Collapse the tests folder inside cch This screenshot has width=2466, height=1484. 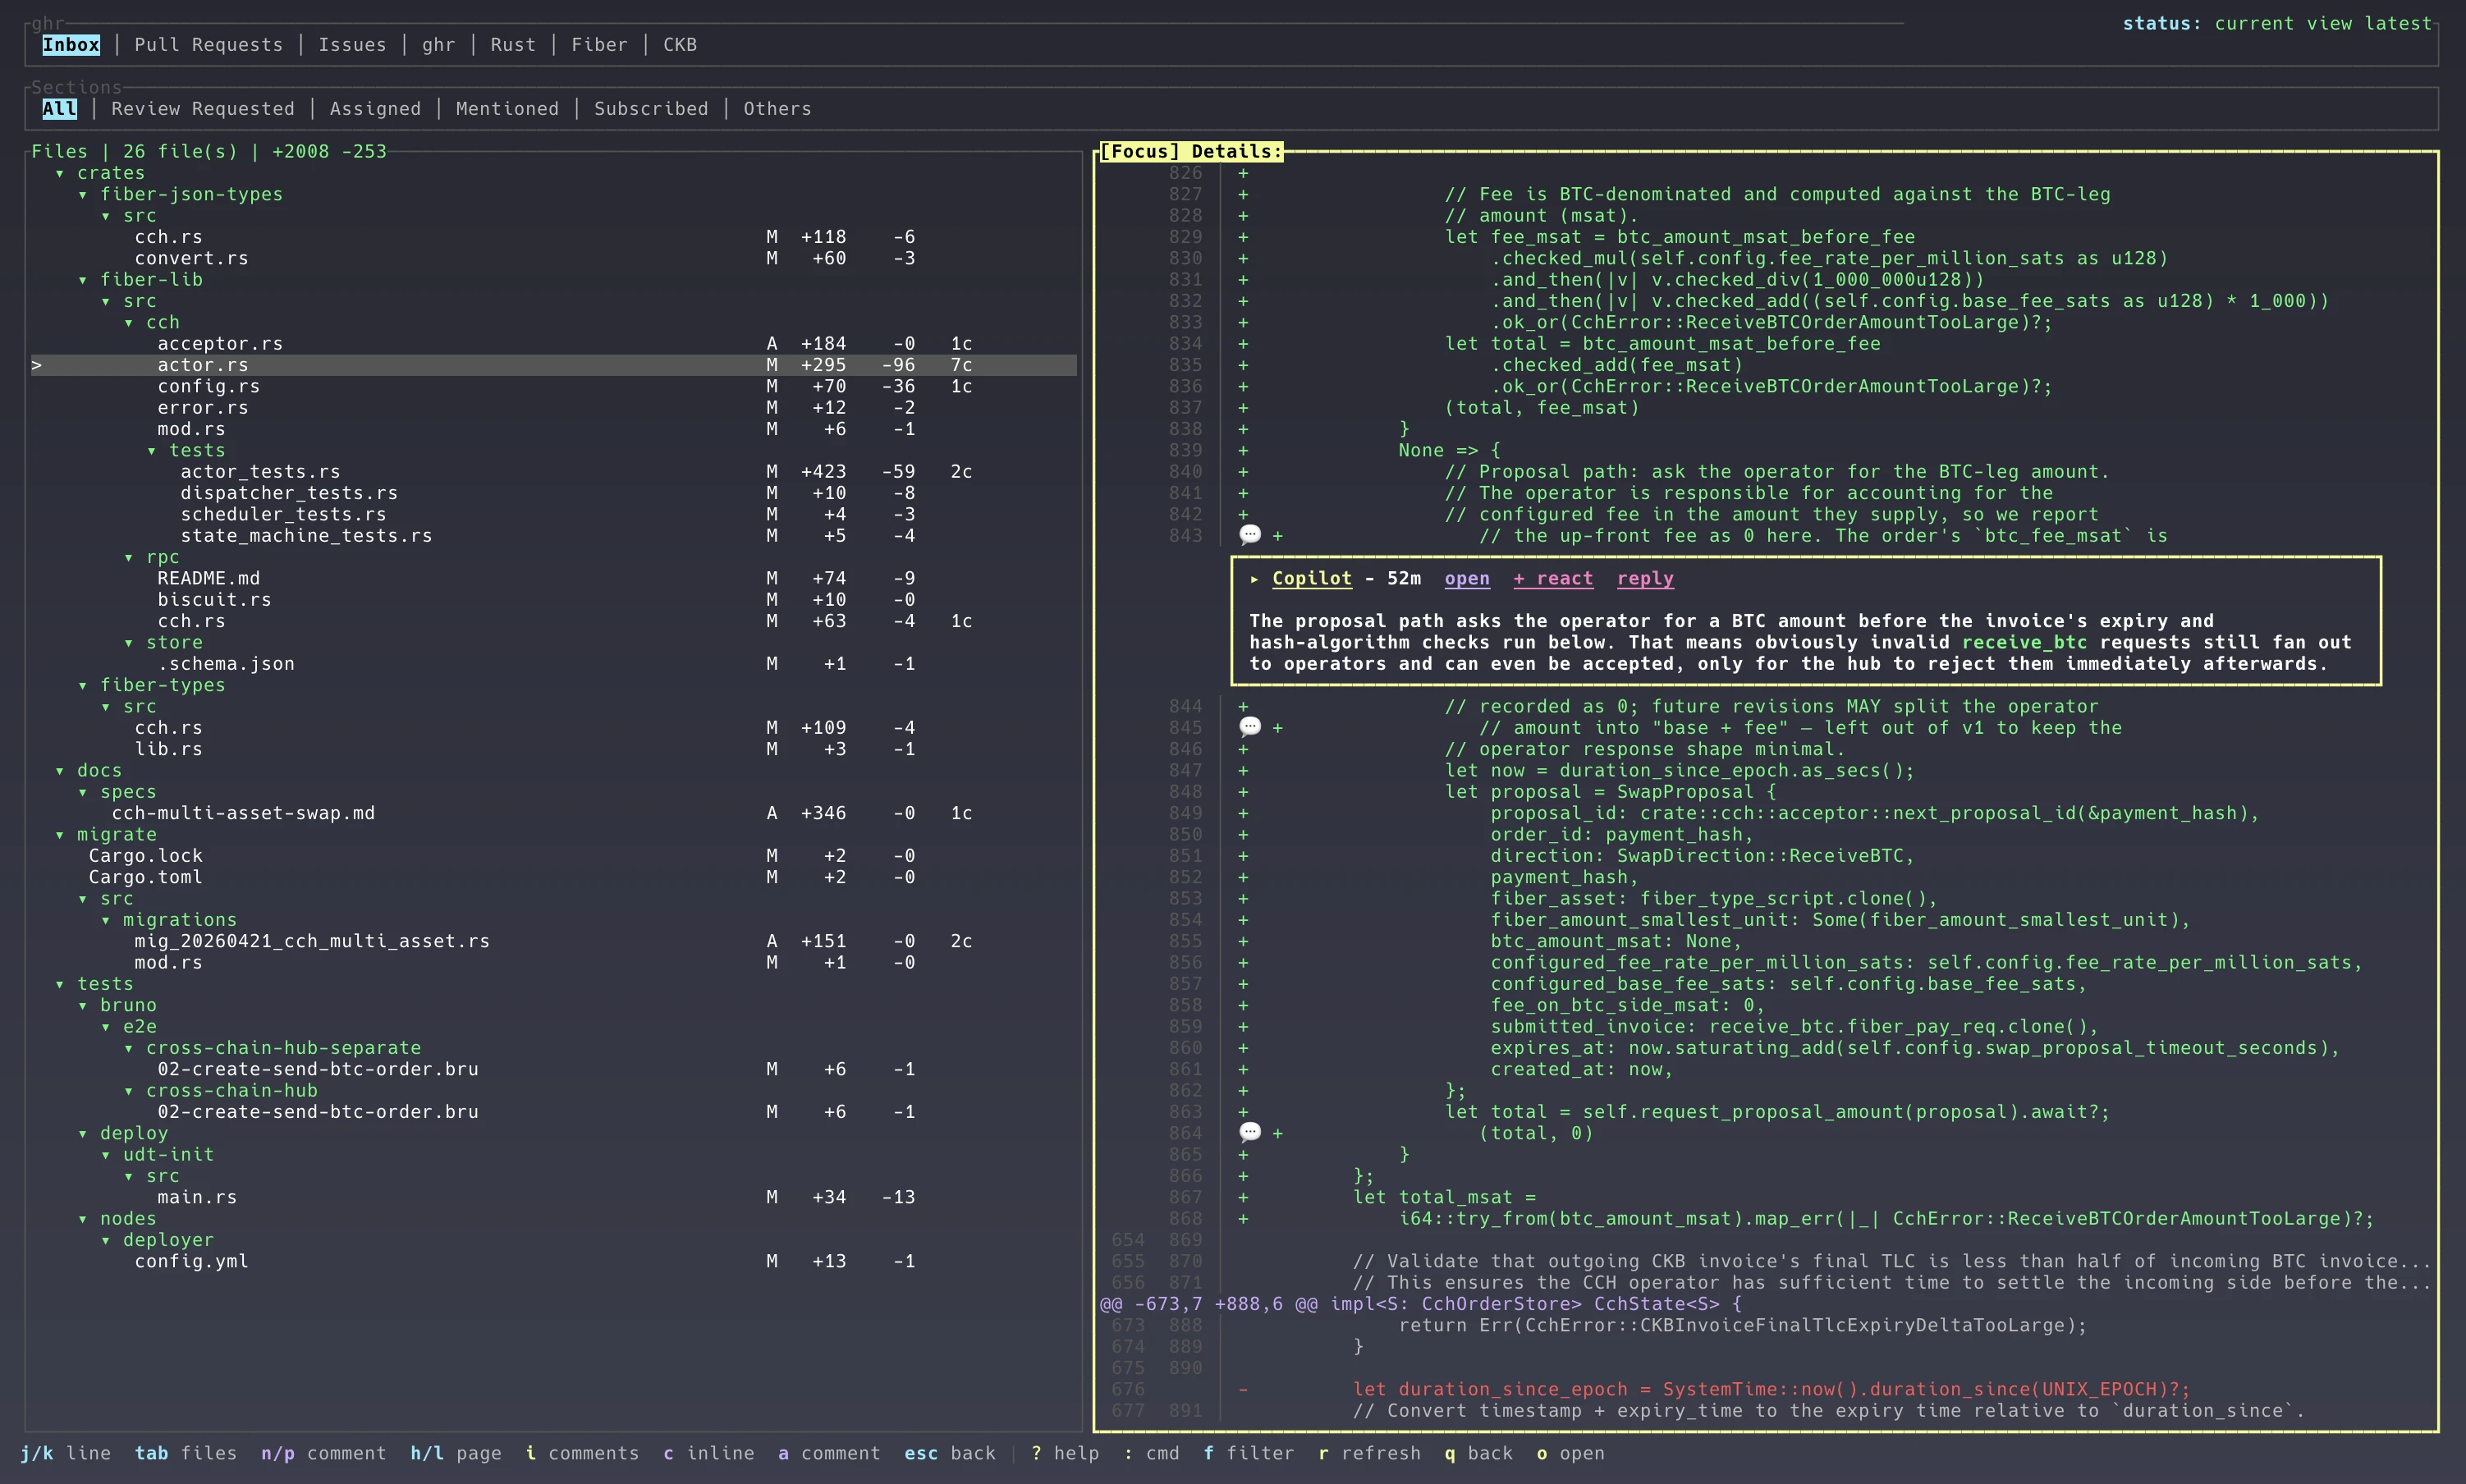[x=151, y=450]
